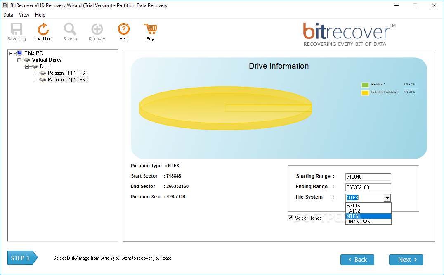
Task: Click the Disk1 drive icon
Action: click(35, 66)
